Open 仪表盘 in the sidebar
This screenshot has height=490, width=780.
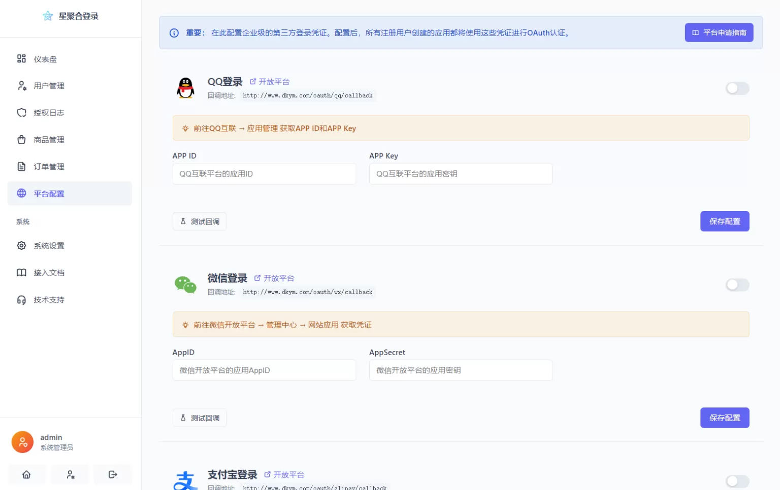(x=45, y=59)
